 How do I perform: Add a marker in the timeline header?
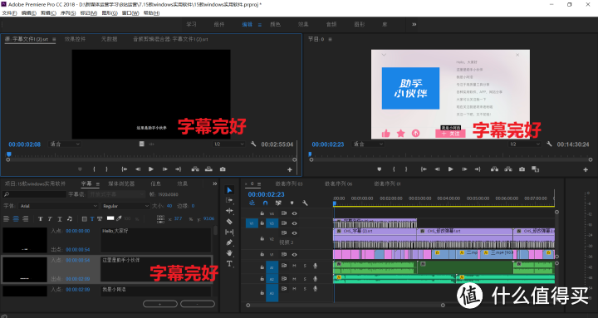[292, 203]
